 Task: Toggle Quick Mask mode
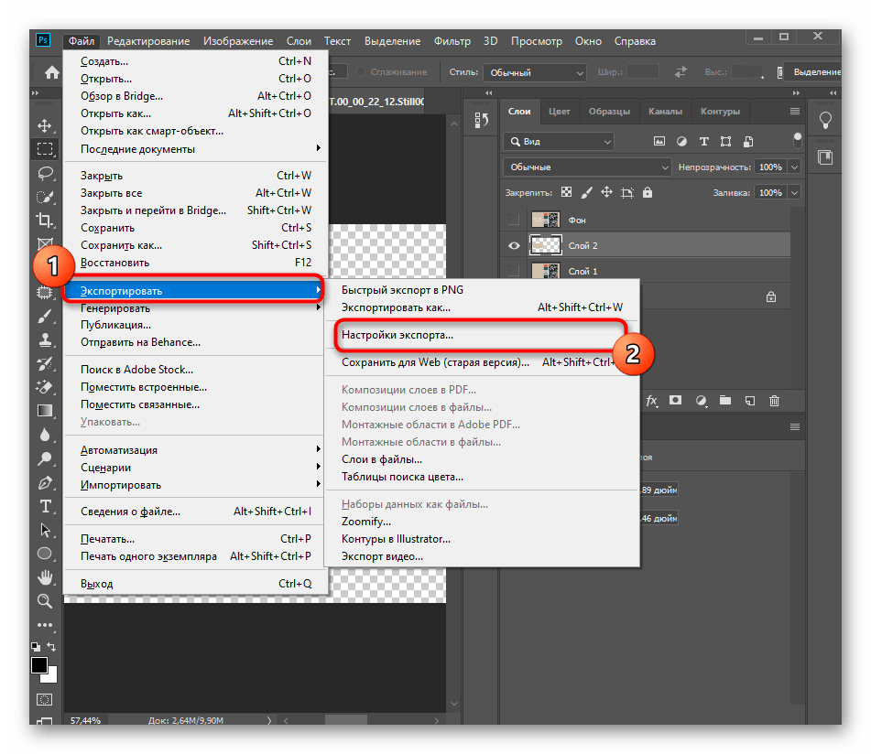tap(45, 699)
